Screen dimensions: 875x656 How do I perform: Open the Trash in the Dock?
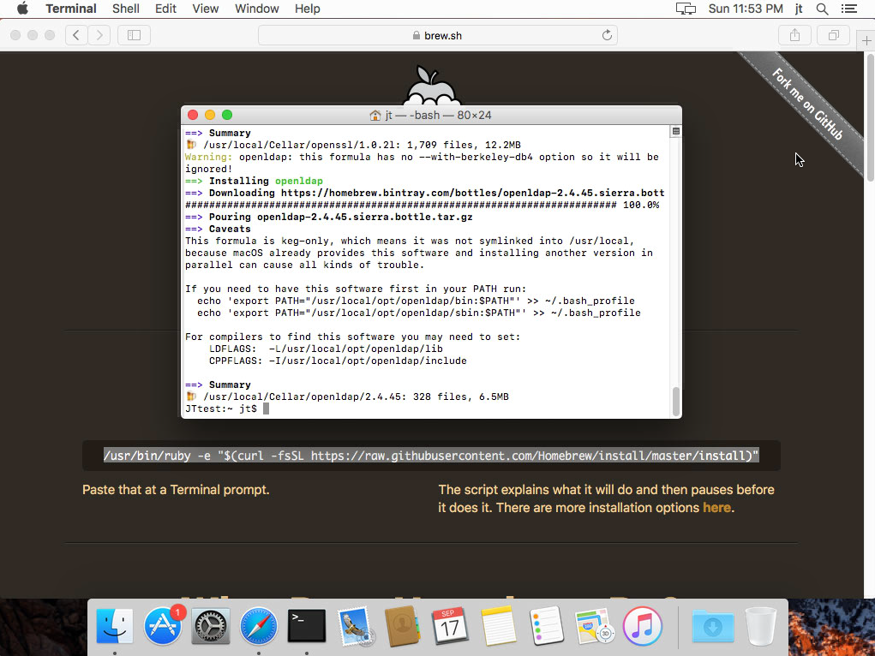tap(761, 626)
